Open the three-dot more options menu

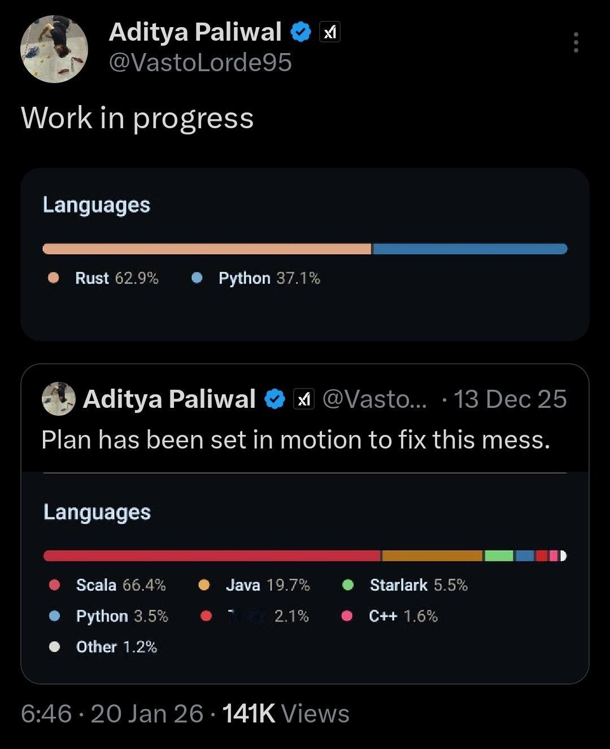575,43
